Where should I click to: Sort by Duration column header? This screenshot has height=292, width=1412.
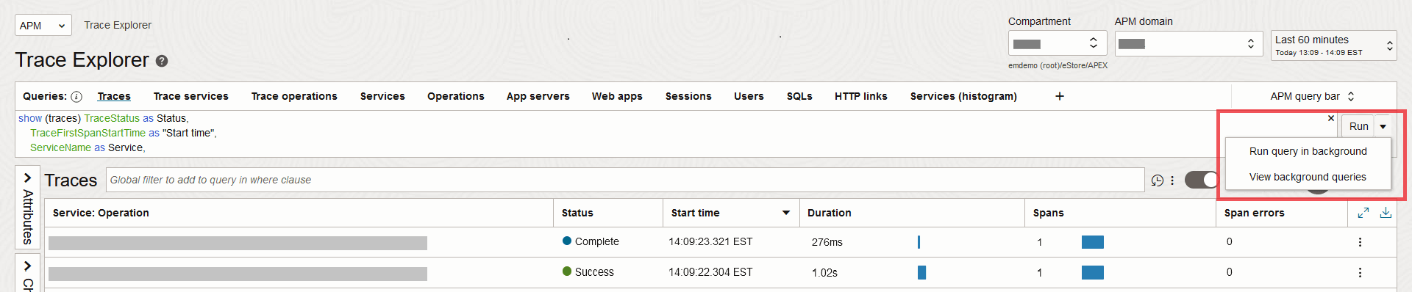[829, 213]
